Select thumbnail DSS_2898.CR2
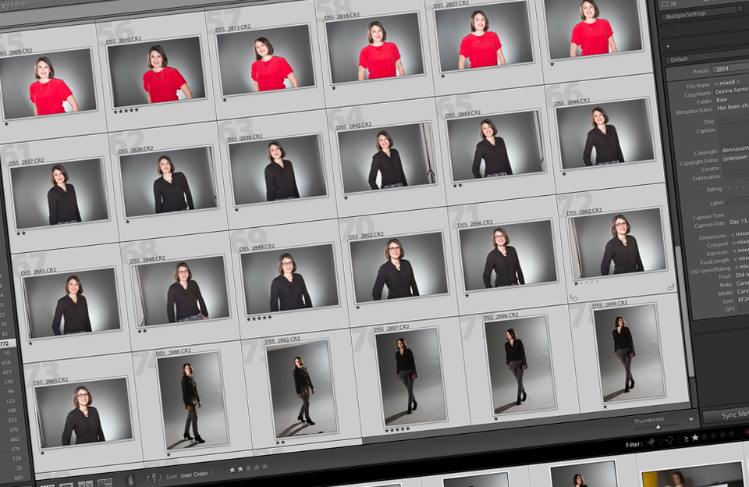749x487 pixels. (x=520, y=365)
